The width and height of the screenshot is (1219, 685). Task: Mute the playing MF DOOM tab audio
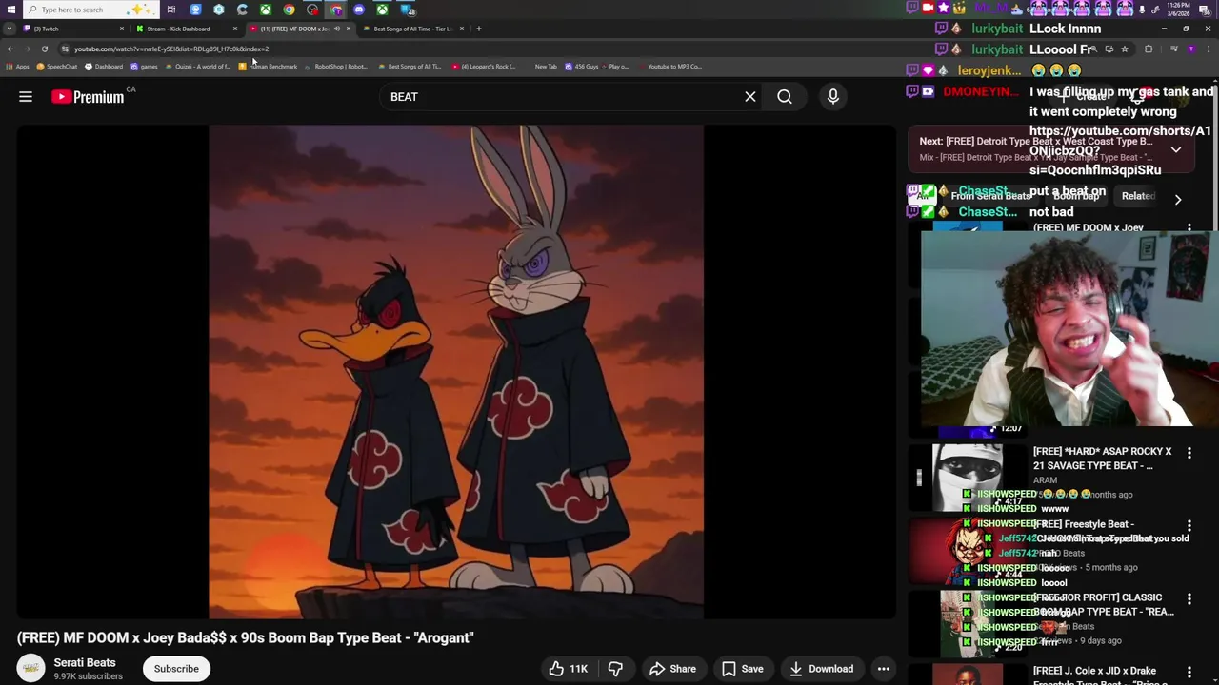click(x=336, y=29)
